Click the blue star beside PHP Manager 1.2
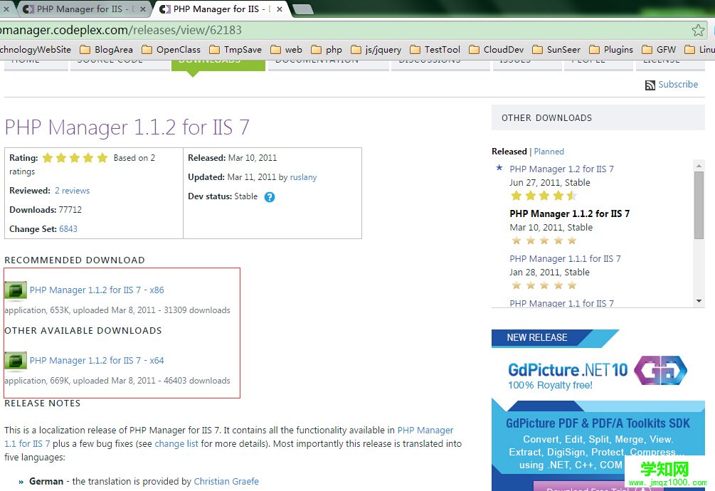715x491 pixels. point(499,168)
